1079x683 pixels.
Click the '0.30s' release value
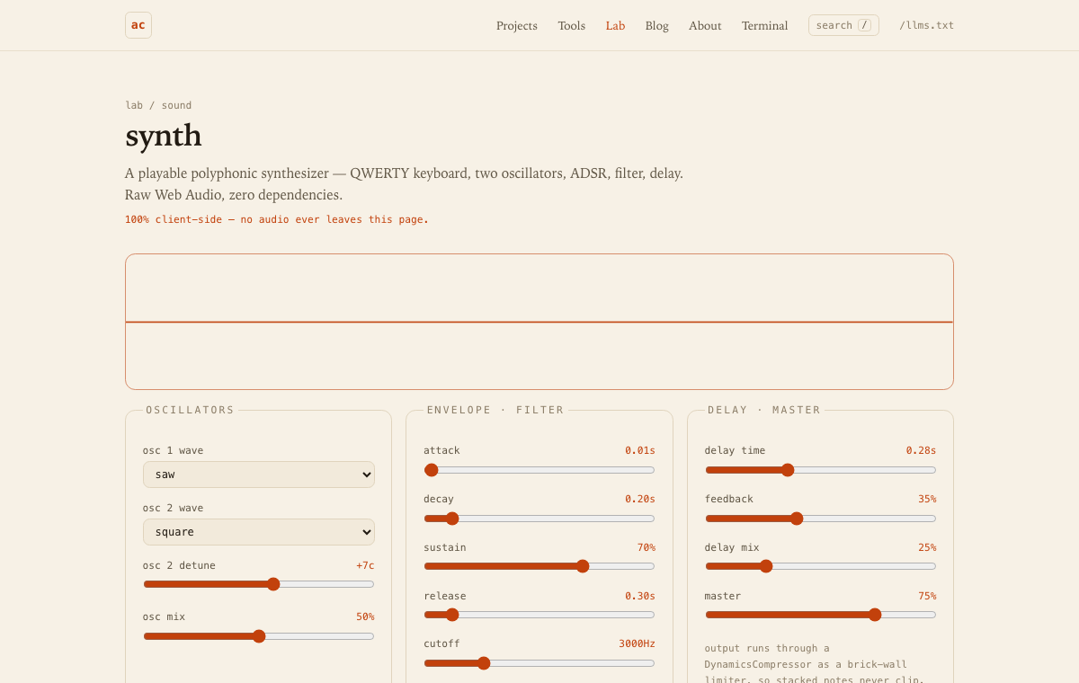click(x=640, y=596)
